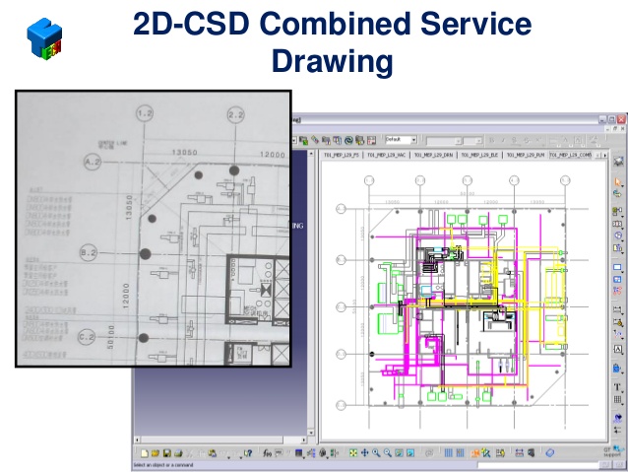Click the What's This help cursor icon
The height and width of the screenshot is (472, 628).
[248, 453]
